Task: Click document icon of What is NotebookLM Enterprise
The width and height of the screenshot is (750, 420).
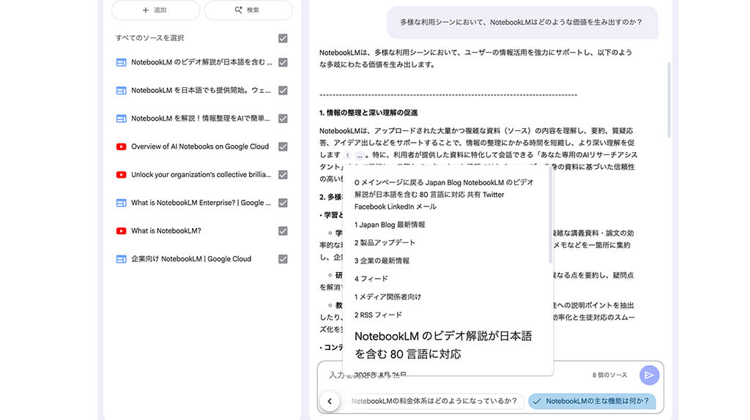Action: 121,203
